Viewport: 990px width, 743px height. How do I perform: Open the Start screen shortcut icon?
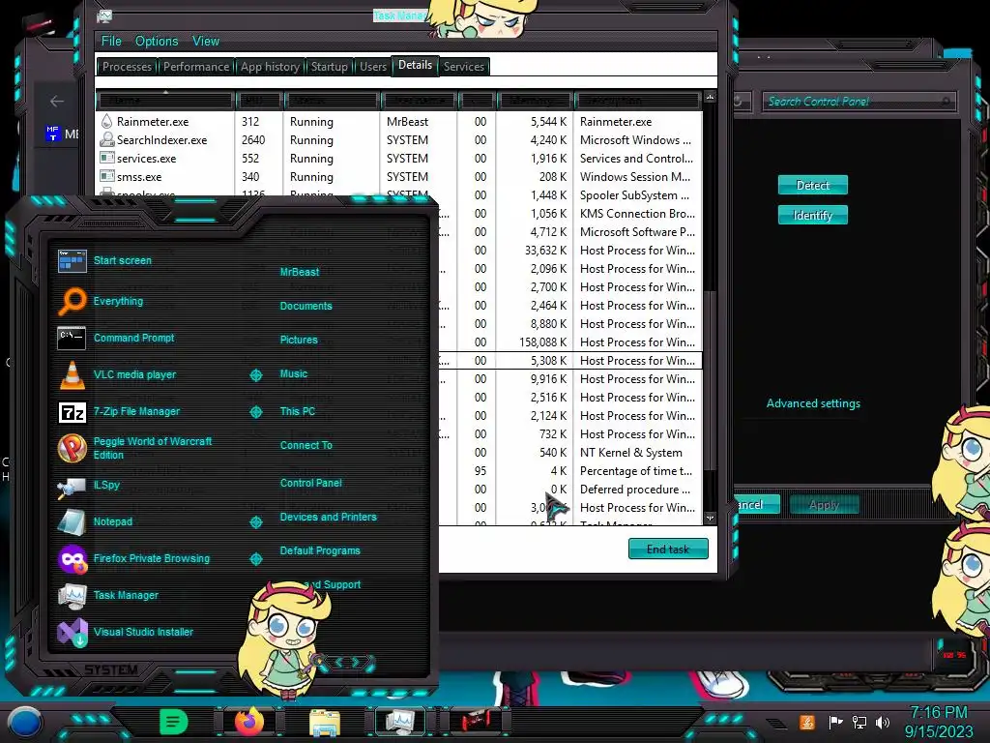72,260
